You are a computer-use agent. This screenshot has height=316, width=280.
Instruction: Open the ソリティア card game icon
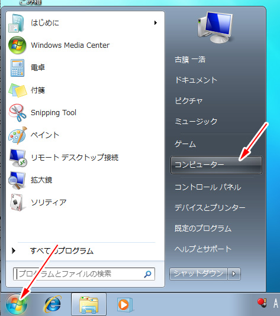pos(17,203)
